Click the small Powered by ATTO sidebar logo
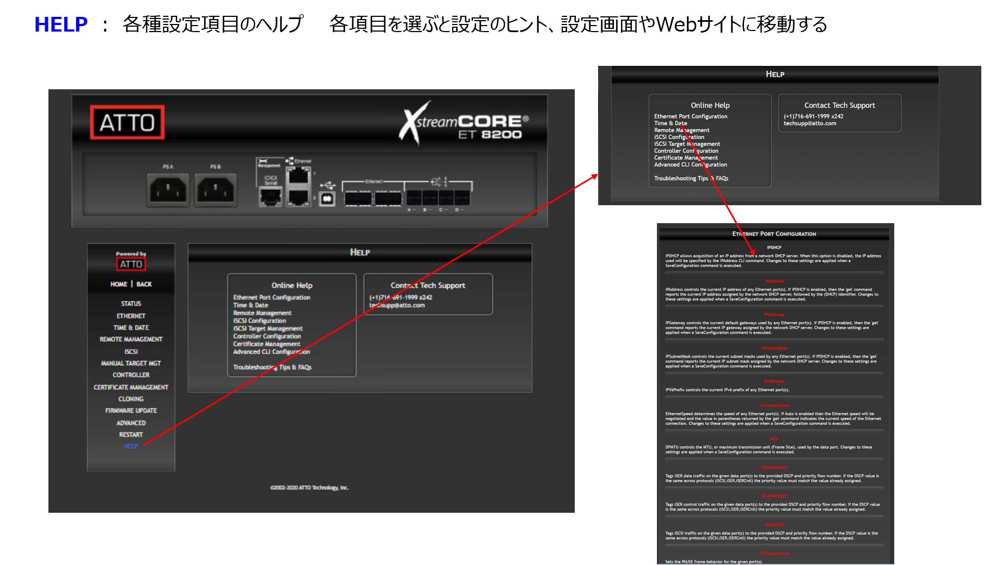 [131, 264]
